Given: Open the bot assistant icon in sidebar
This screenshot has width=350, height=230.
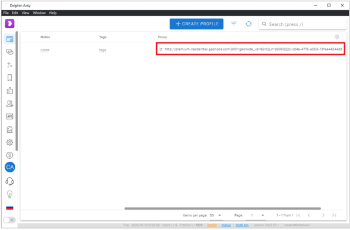Looking at the screenshot, I should pos(9,129).
